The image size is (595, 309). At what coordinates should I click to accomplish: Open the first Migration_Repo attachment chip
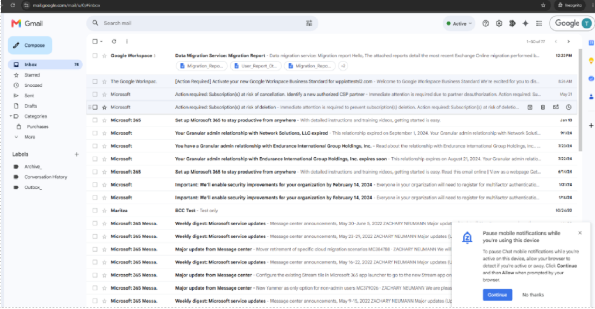202,66
